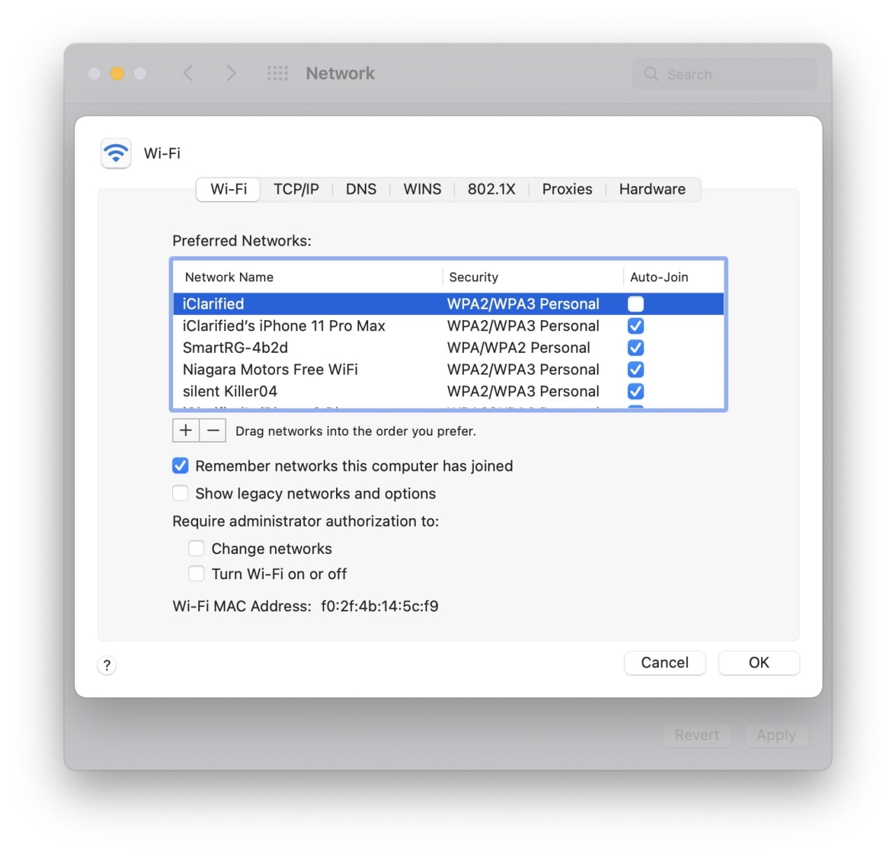The image size is (896, 855).
Task: Click the forward navigation arrow
Action: pos(231,73)
